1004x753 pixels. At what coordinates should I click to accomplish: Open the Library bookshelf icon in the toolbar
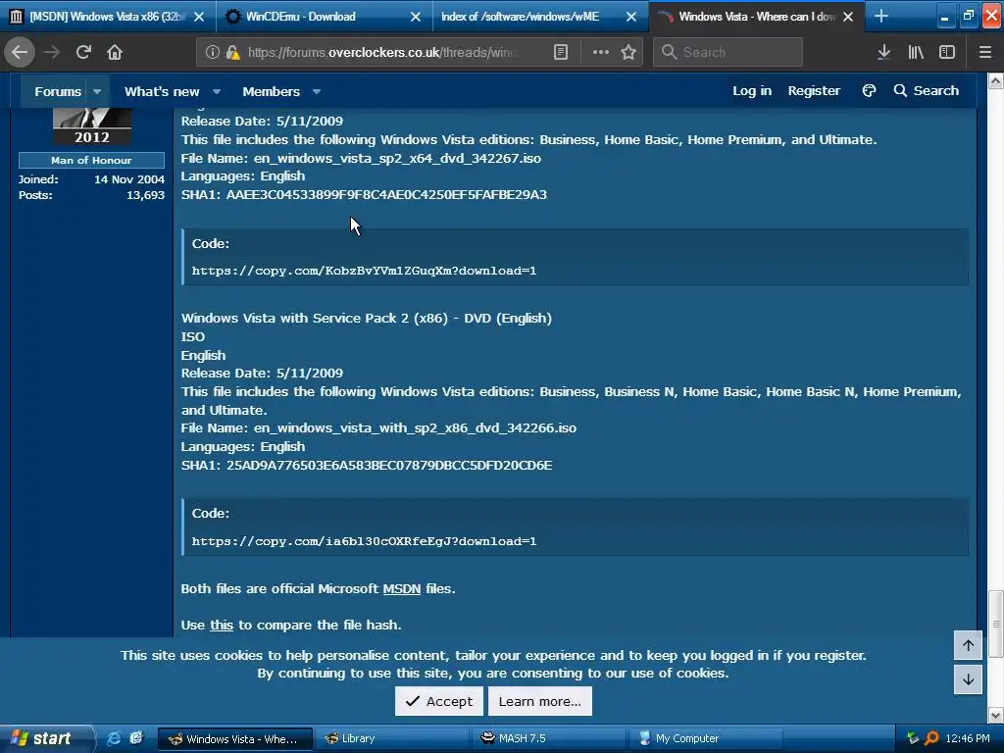tap(916, 52)
